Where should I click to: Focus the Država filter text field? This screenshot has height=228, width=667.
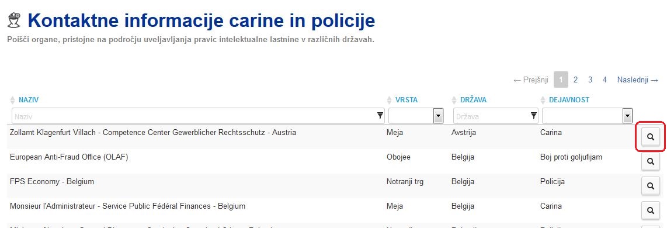point(496,116)
